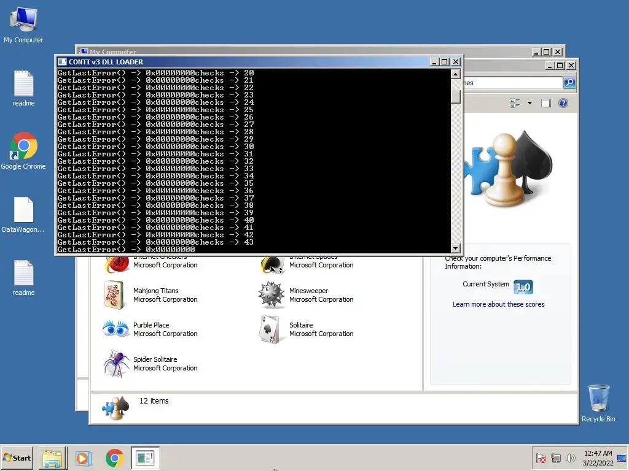Open the Purble Place game icon
629x471 pixels.
[116, 329]
